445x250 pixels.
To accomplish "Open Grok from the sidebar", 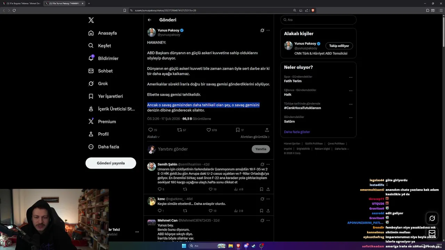I will pos(98,83).
